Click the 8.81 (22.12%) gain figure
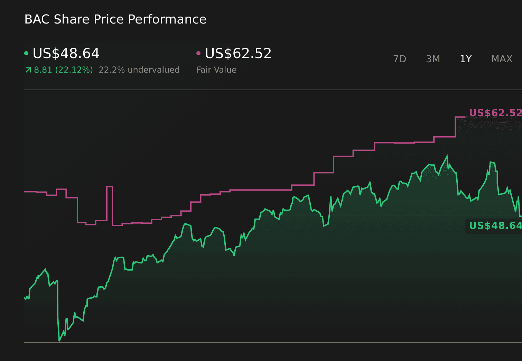This screenshot has width=522, height=361. tap(63, 70)
